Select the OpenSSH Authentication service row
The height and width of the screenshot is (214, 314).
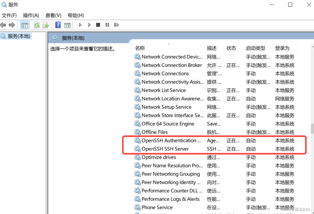[x=170, y=140]
